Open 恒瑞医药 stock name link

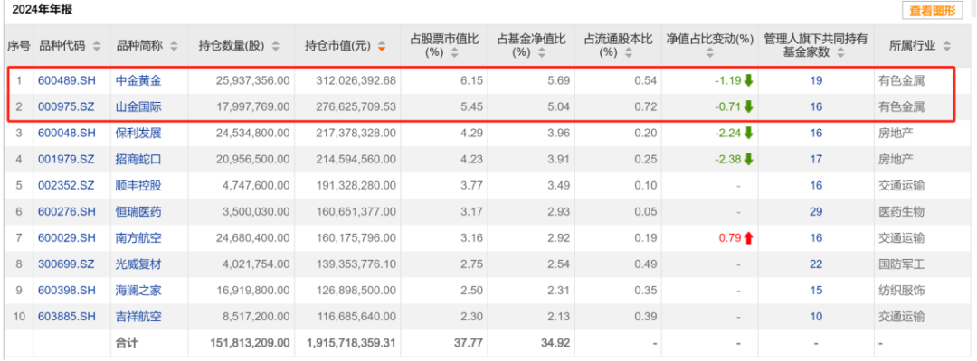pyautogui.click(x=138, y=212)
